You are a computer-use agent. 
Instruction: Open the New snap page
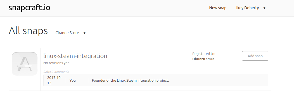click(218, 8)
